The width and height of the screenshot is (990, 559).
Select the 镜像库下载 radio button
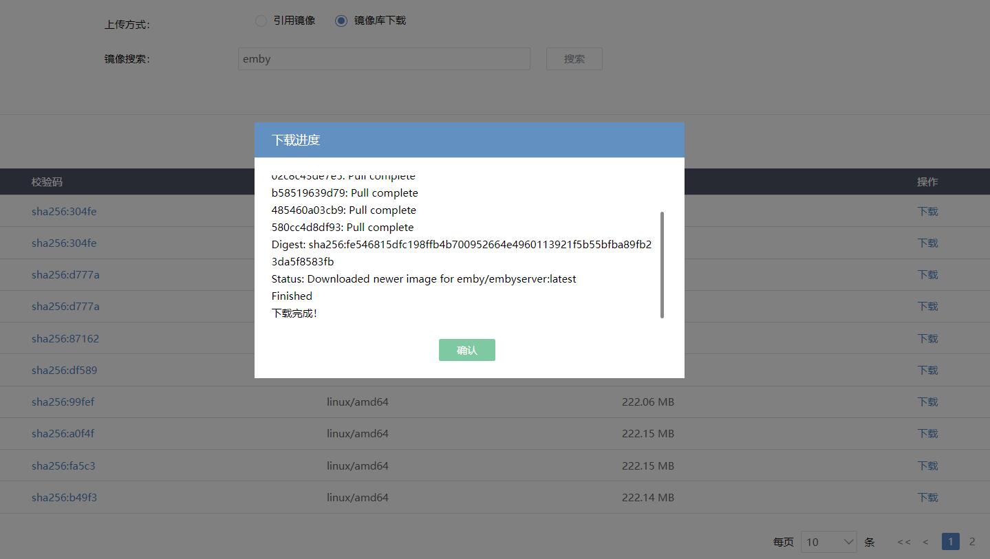coord(341,21)
